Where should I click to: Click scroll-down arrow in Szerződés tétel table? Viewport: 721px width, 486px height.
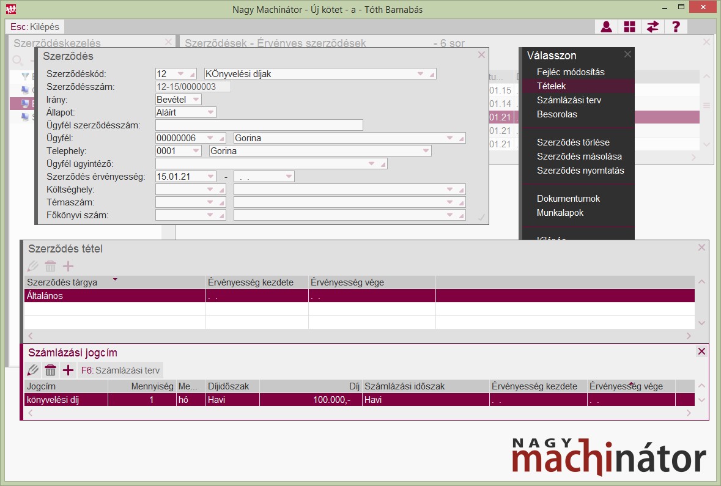point(701,323)
